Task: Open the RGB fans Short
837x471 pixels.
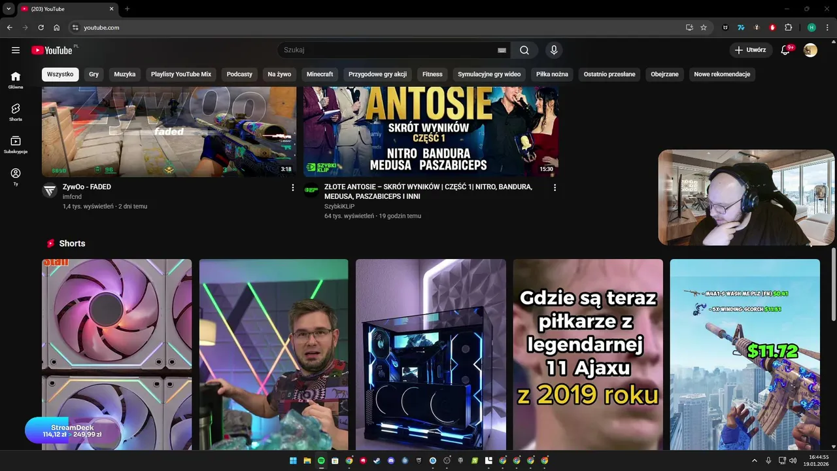Action: tap(117, 355)
